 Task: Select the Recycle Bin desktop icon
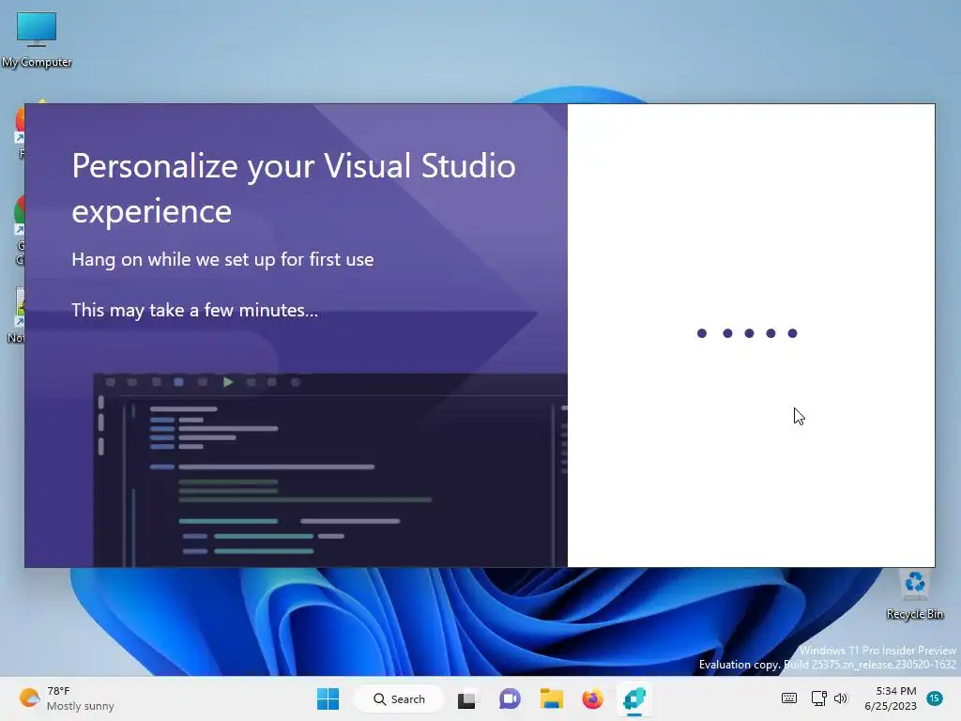coord(914,594)
